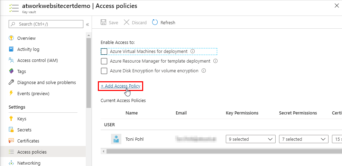Open Diagnose and solve problems

click(x=46, y=82)
